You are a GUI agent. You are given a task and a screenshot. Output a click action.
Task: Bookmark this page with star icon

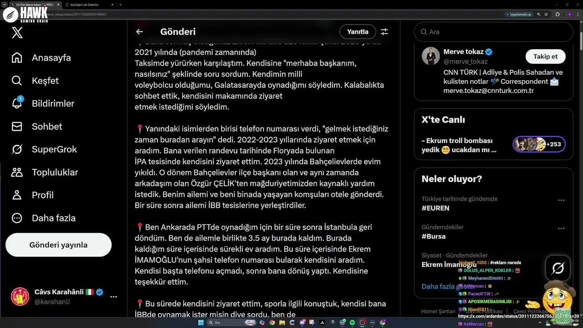pos(546,14)
